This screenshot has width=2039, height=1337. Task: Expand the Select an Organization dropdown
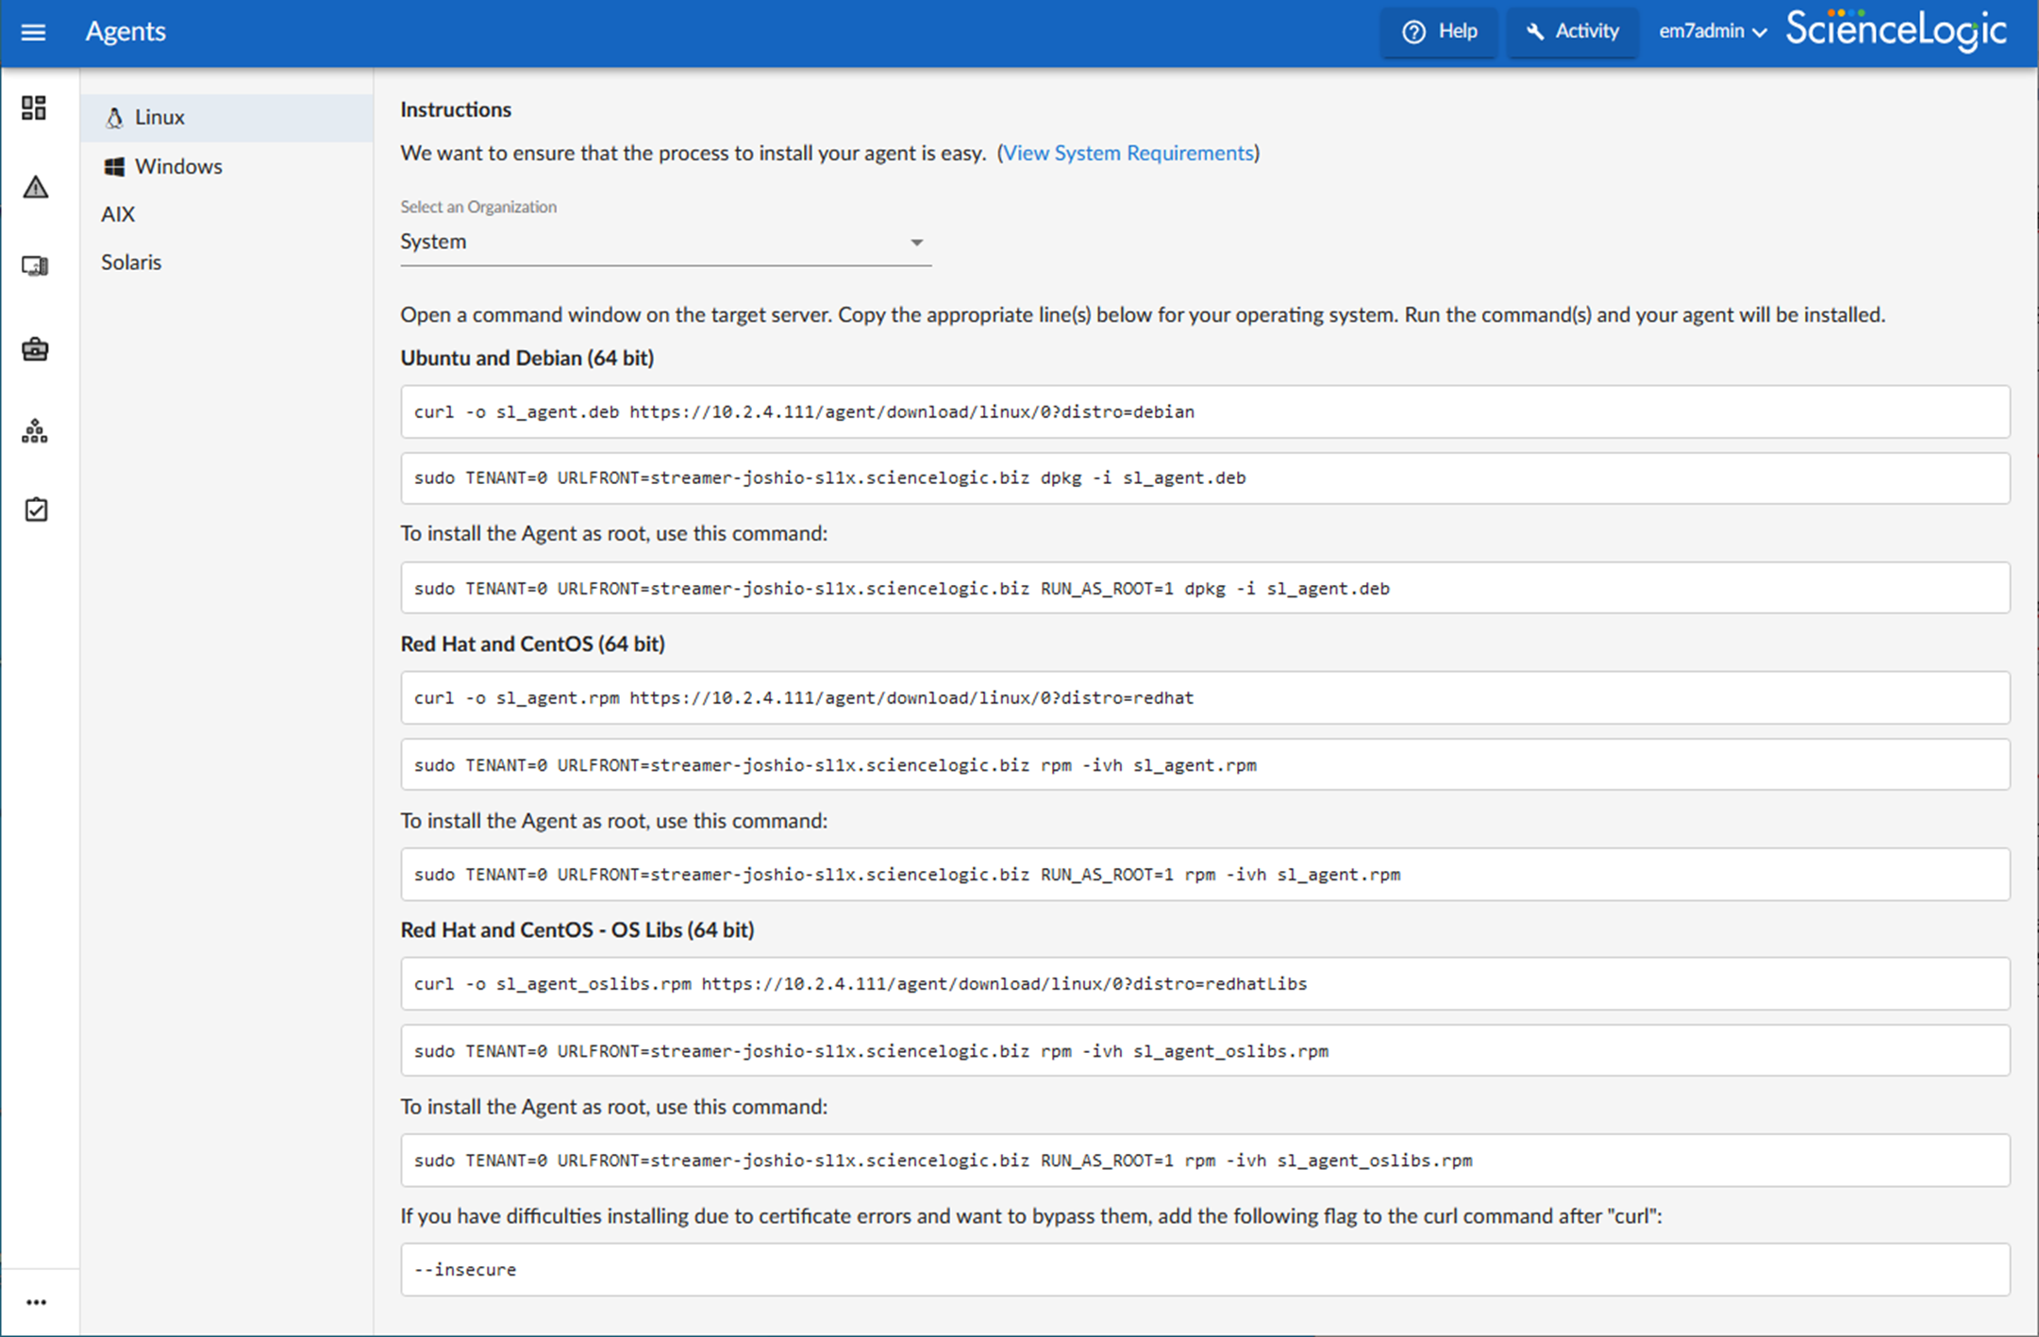coord(664,242)
